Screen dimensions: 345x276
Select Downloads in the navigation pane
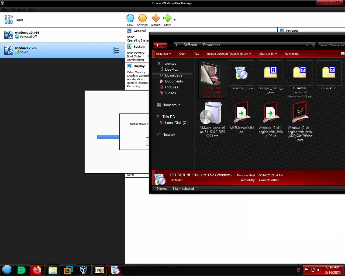173,75
